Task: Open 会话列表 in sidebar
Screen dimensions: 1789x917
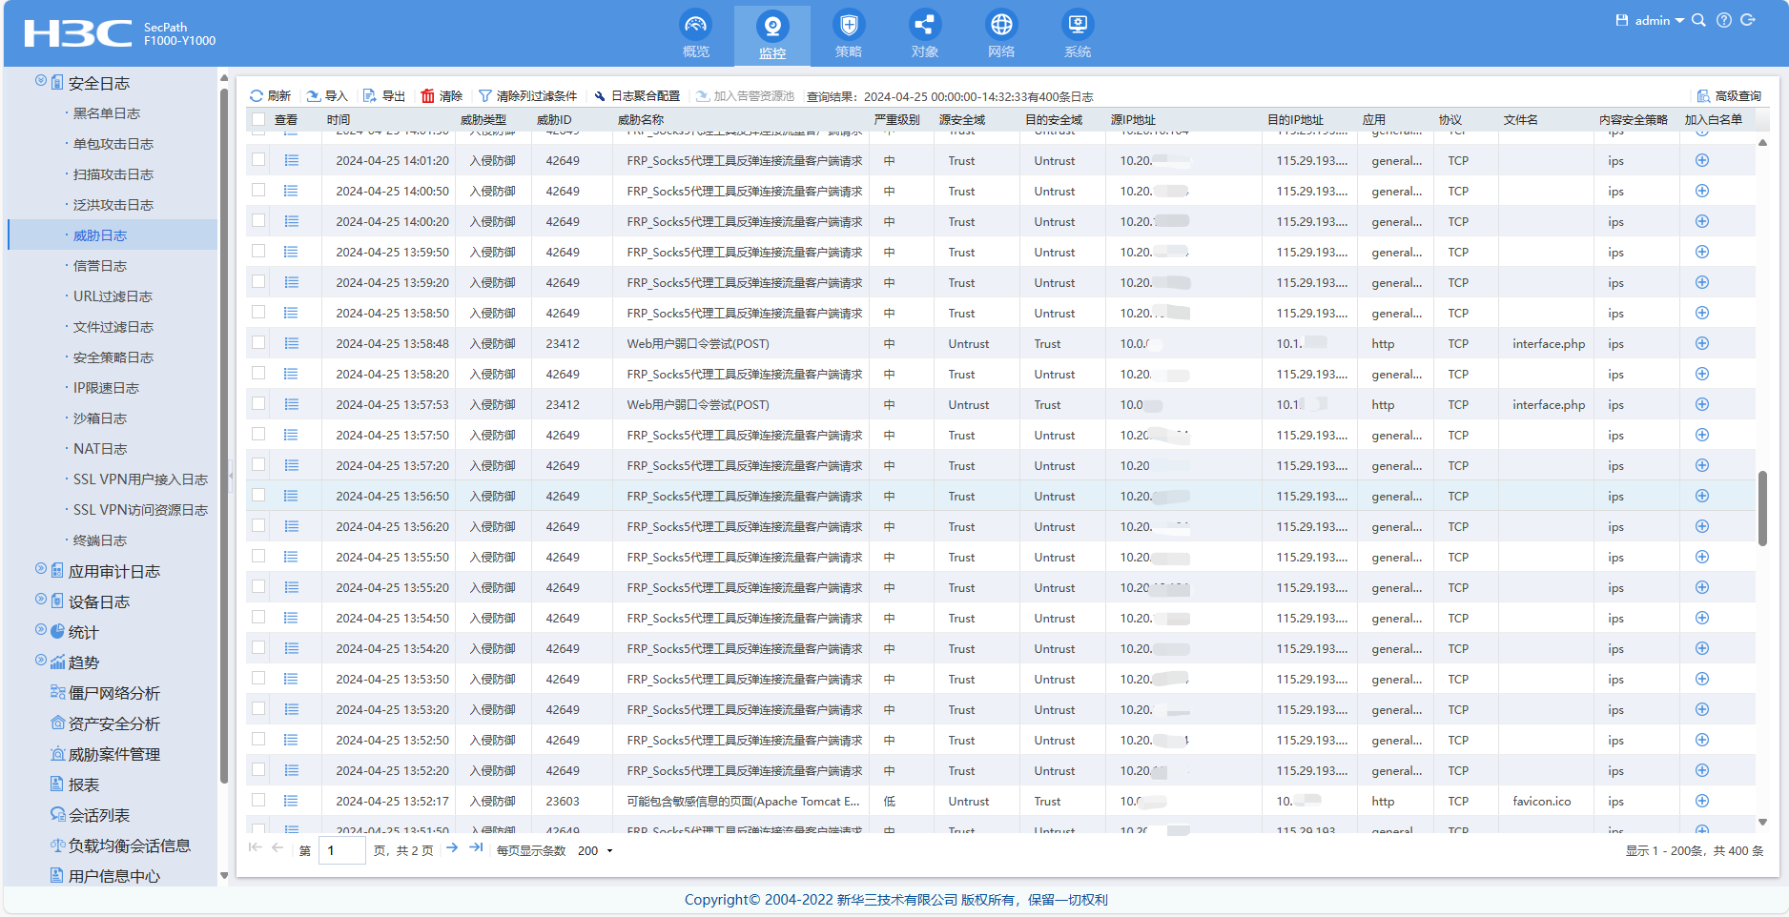Action: 99,815
